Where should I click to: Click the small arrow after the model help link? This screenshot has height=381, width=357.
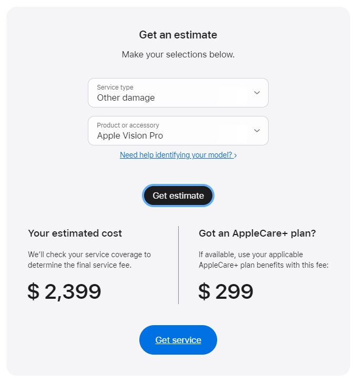pyautogui.click(x=236, y=155)
